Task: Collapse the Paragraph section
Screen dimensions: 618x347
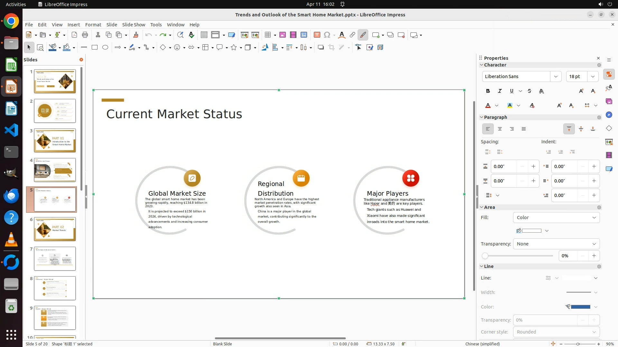Action: click(x=482, y=117)
